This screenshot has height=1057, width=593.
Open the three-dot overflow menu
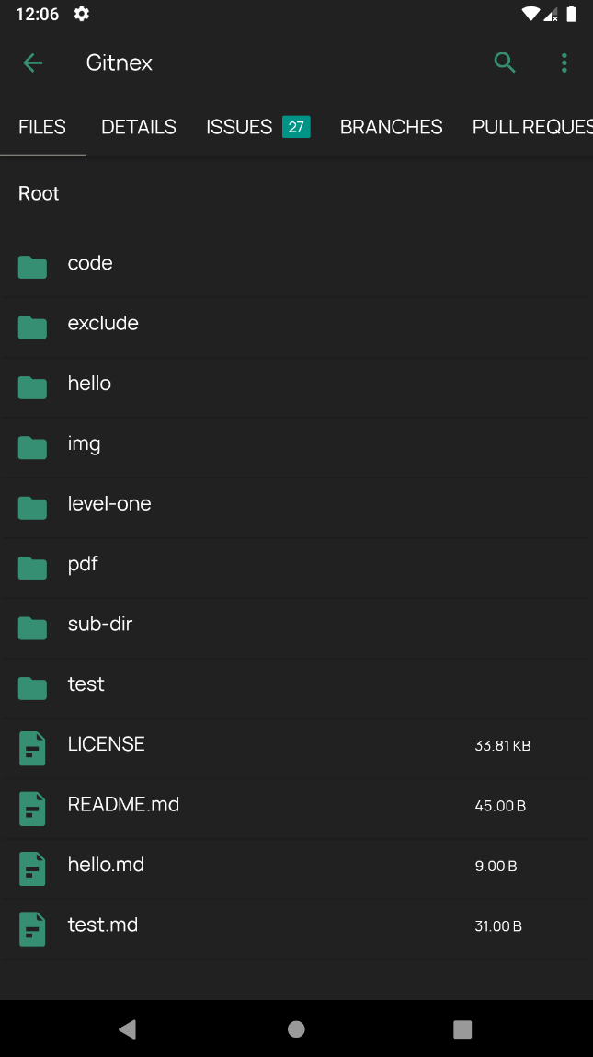pos(564,63)
